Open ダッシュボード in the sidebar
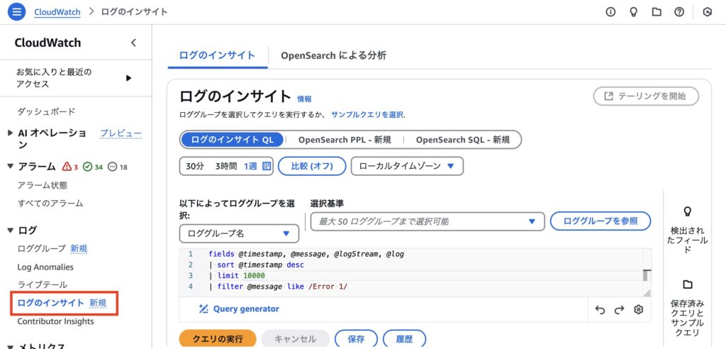 pos(46,111)
